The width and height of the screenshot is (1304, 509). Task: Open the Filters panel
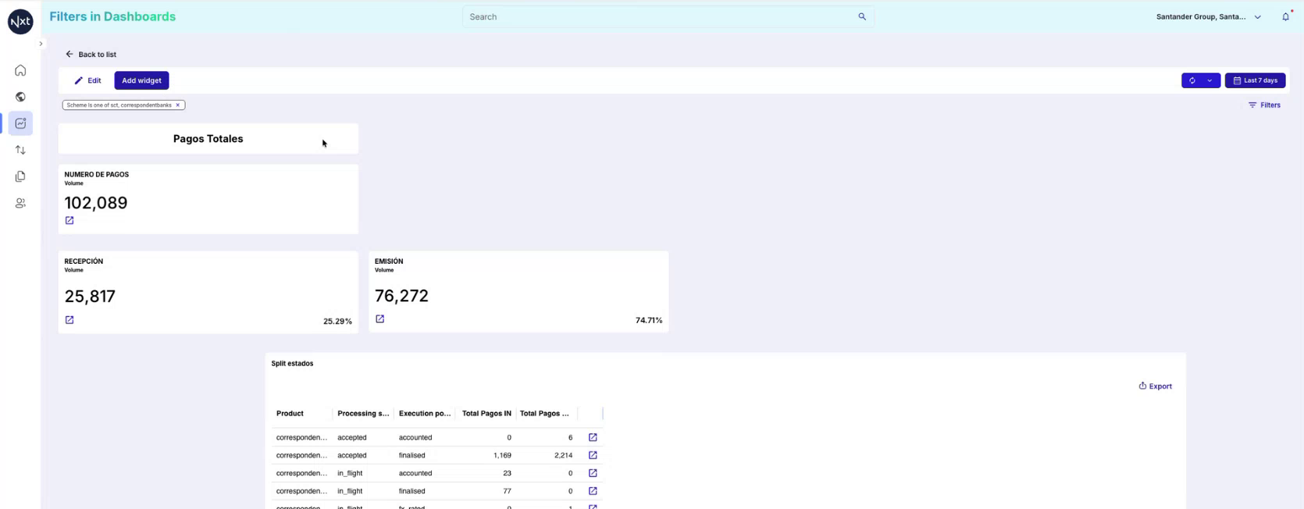1264,105
